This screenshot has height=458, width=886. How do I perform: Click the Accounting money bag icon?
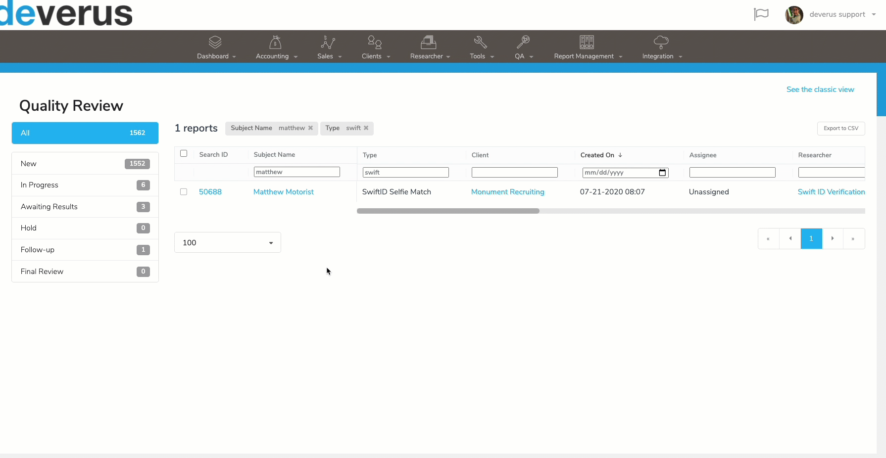click(275, 42)
